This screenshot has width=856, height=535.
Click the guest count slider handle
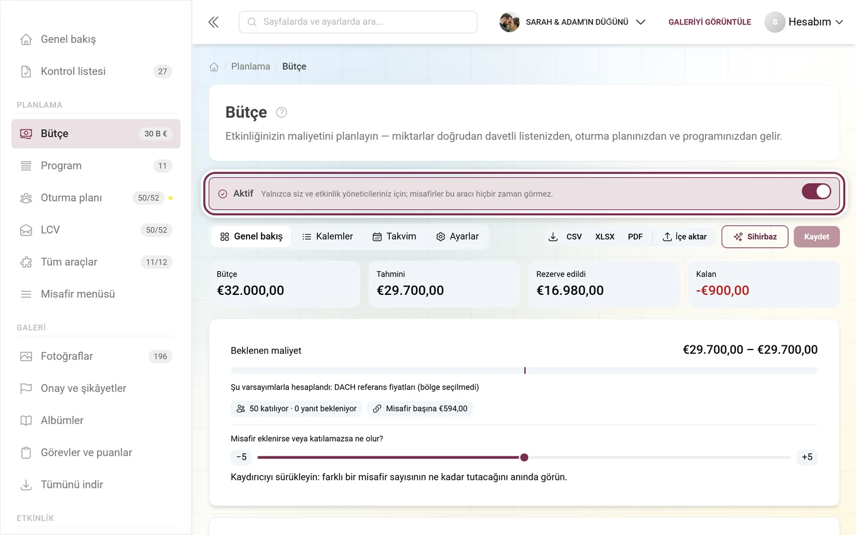click(524, 457)
